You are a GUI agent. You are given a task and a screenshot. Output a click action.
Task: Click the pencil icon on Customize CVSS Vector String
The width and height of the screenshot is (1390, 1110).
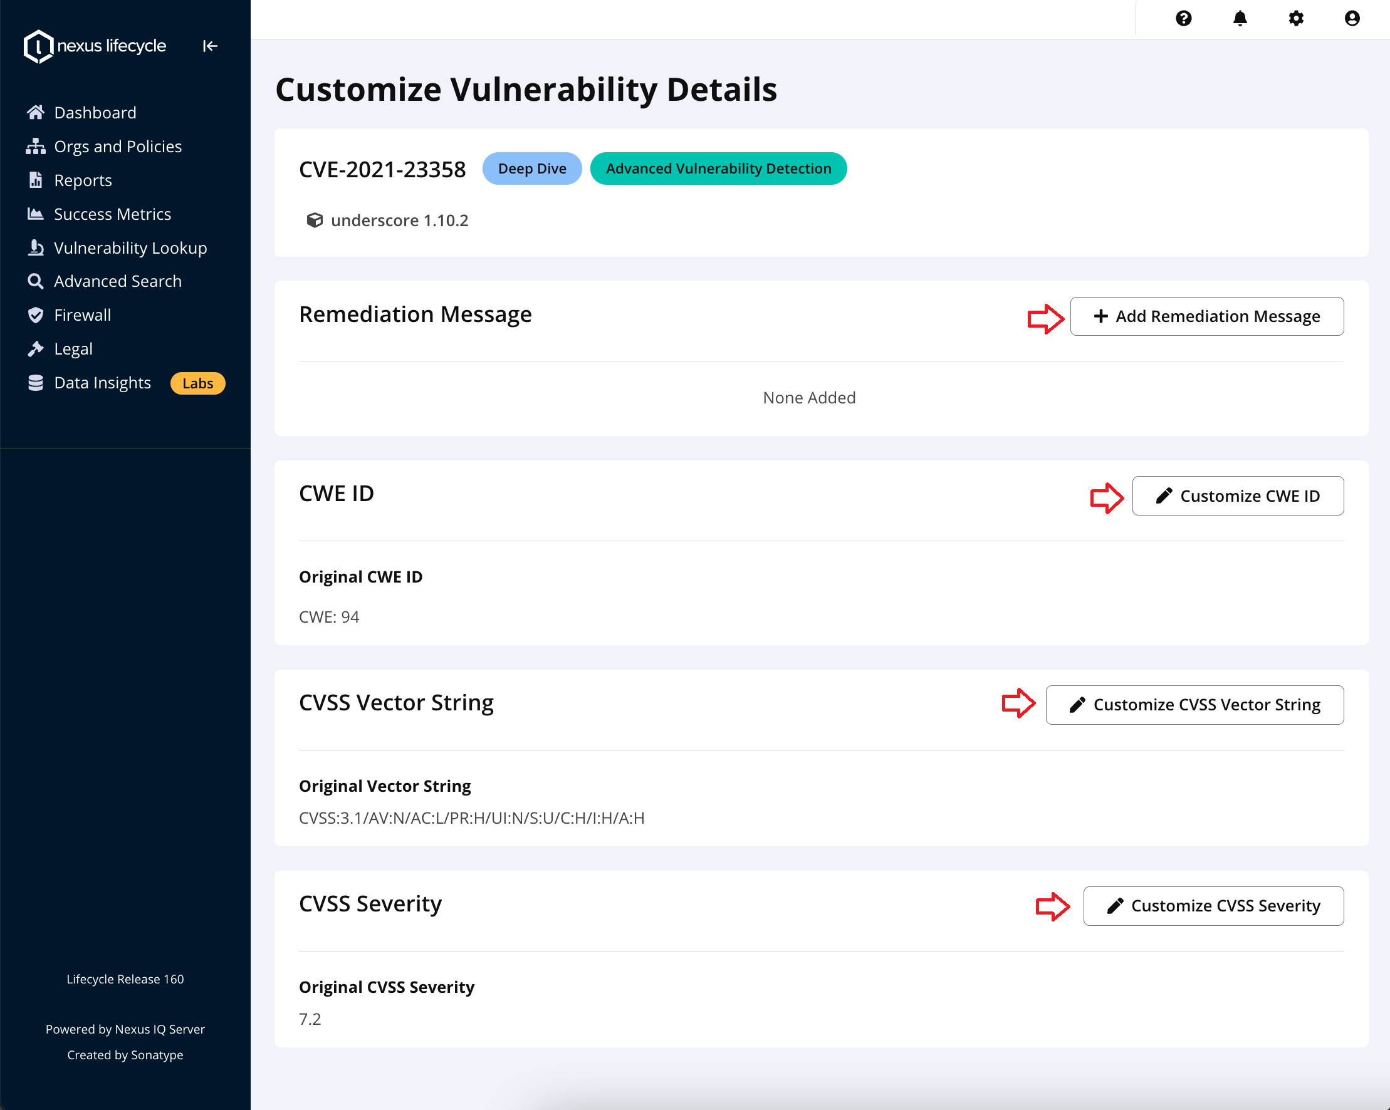pos(1077,705)
